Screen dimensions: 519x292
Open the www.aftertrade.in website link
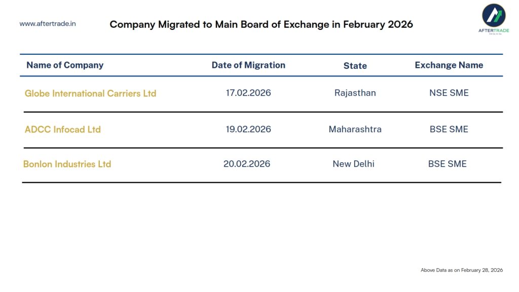point(48,24)
